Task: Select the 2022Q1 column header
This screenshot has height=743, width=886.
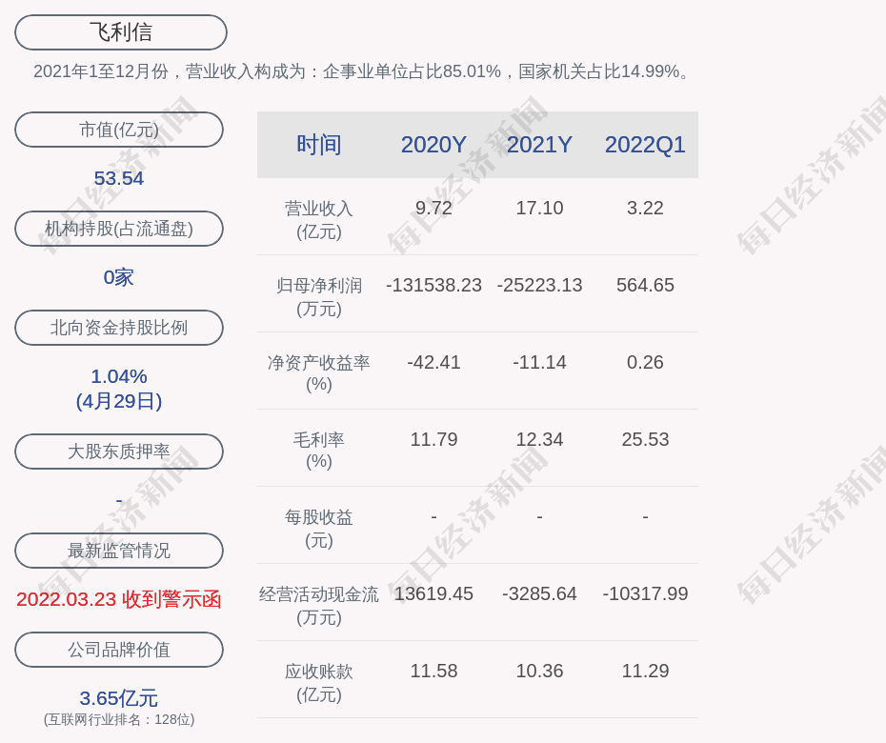Action: point(645,145)
